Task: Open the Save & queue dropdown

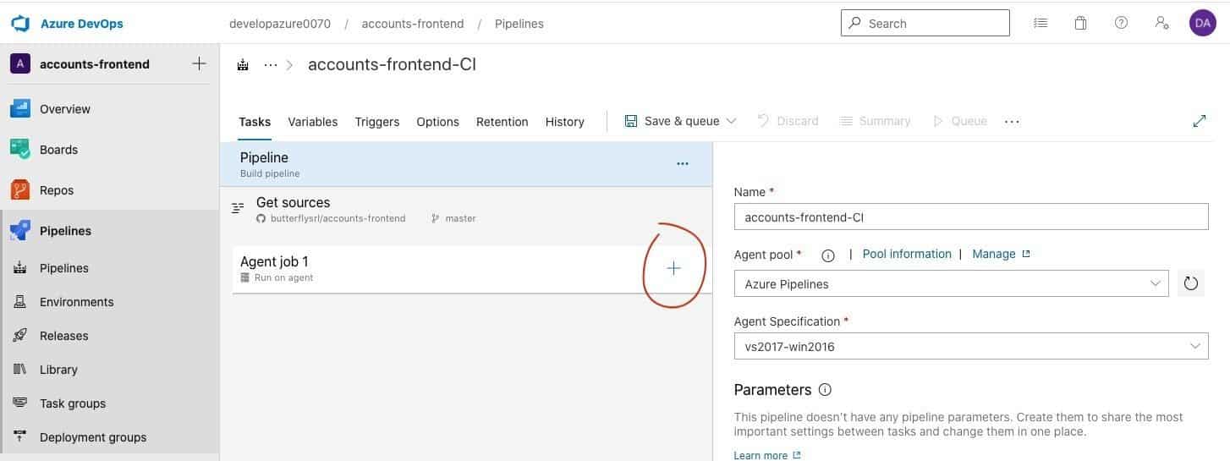Action: [x=681, y=121]
